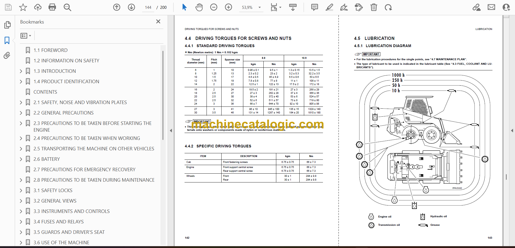Open 2.3 PRECAUTIONS BEFORE STARTING THE ENGINE
The width and height of the screenshot is (515, 248).
tap(93, 127)
